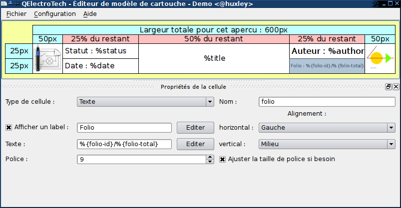Viewport: 401px width, 208px height.
Task: Select the %title cell
Action: pyautogui.click(x=214, y=58)
